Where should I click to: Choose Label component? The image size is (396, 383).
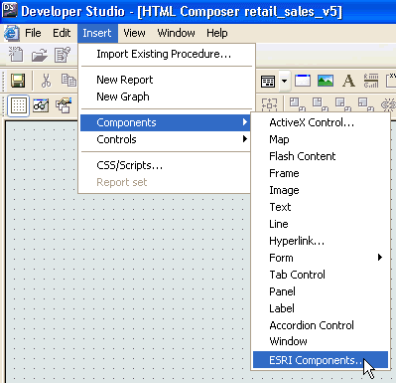click(321, 308)
